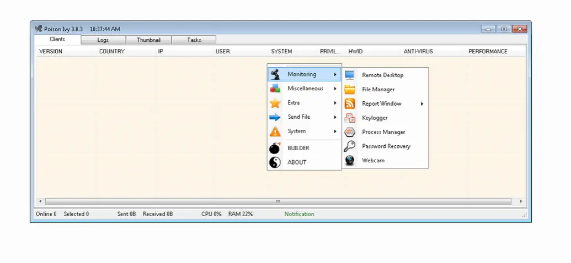571x263 pixels.
Task: Open the Tasks tab
Action: 194,40
